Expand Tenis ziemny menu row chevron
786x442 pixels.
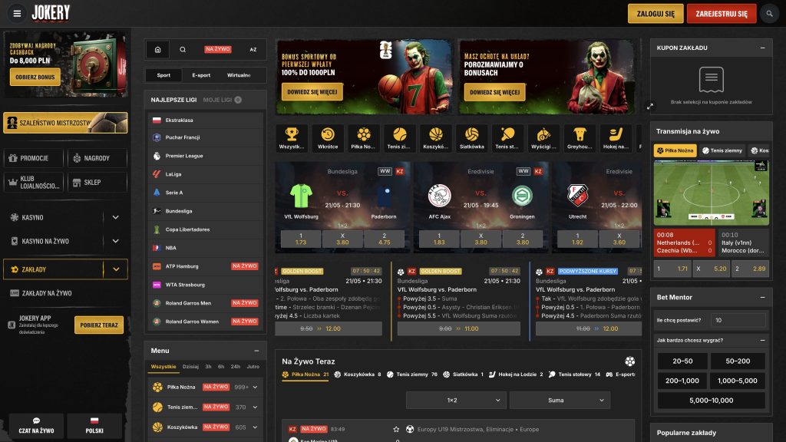(x=255, y=407)
